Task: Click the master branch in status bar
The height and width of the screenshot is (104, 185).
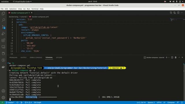Action: (10, 103)
